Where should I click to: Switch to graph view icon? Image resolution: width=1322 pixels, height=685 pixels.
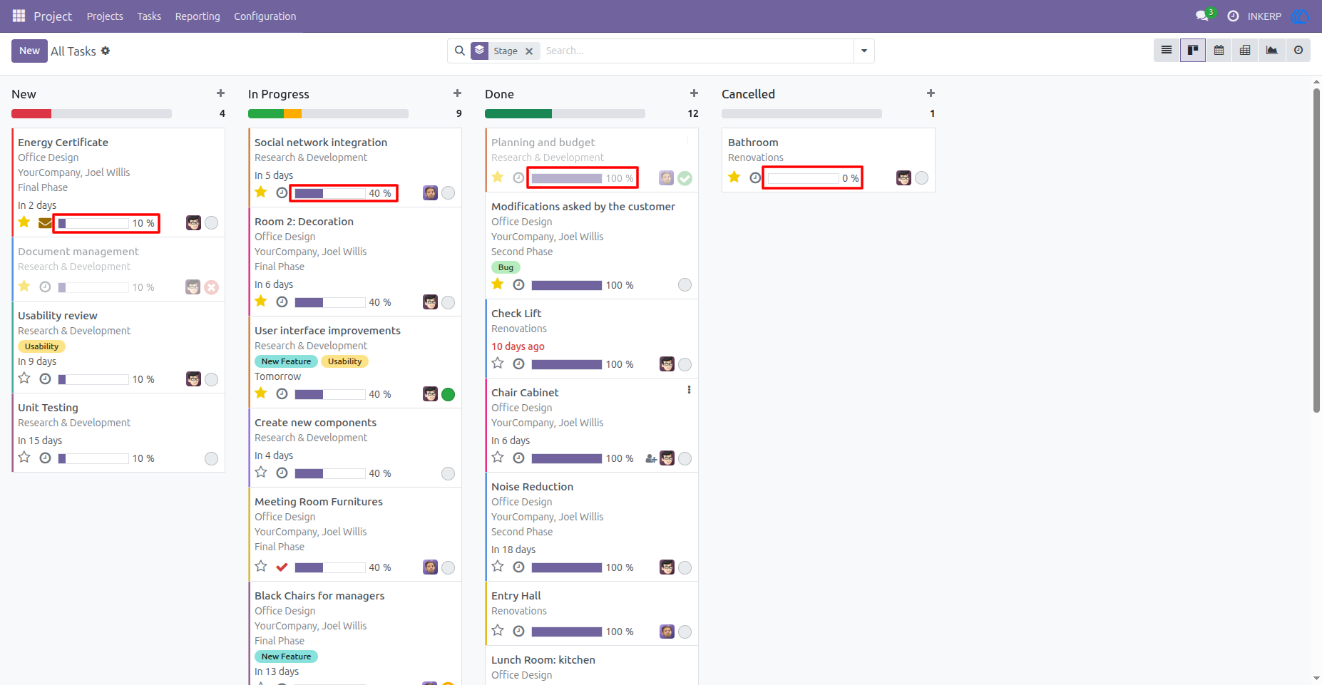[1271, 51]
